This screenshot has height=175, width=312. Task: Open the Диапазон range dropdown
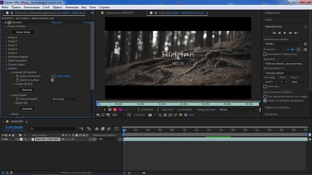285,64
